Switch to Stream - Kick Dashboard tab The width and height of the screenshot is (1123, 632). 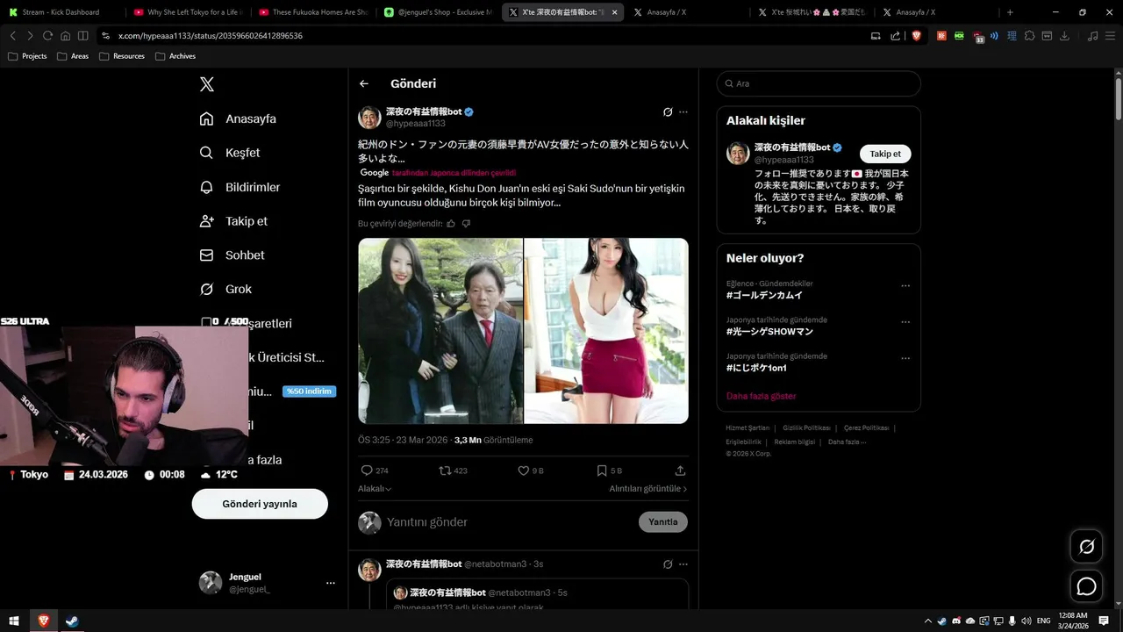(60, 12)
